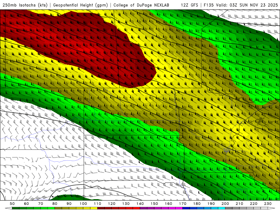This screenshot has height=210, width=280.
Task: Select the cyan swatch left of 200
Action: [x=222, y=208]
